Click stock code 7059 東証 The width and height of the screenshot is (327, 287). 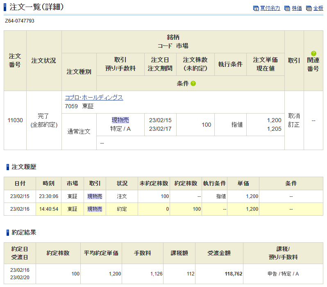point(79,106)
